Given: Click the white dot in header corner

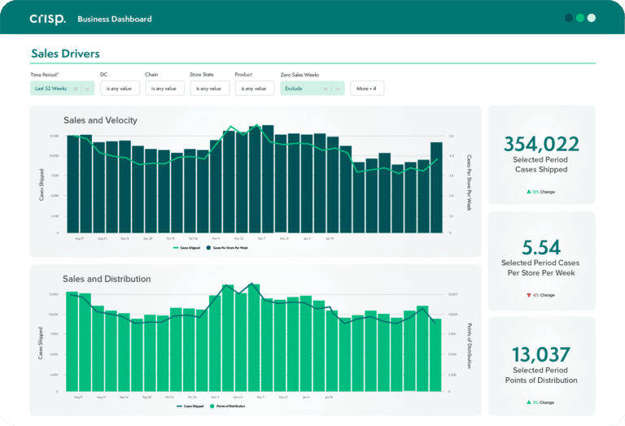Looking at the screenshot, I should click(592, 18).
